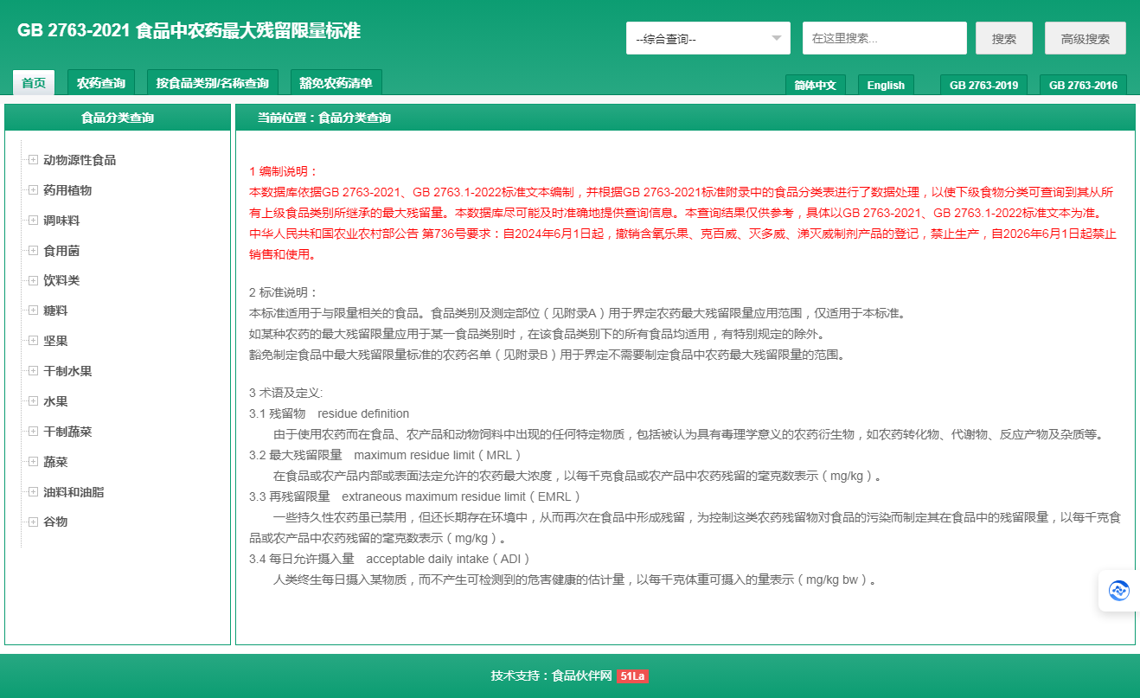Select 动物源性食品 category label
1140x698 pixels.
pyautogui.click(x=80, y=160)
